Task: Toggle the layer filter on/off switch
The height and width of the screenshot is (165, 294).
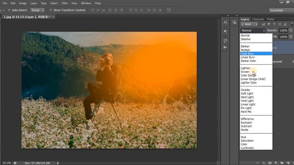Action: [x=292, y=24]
